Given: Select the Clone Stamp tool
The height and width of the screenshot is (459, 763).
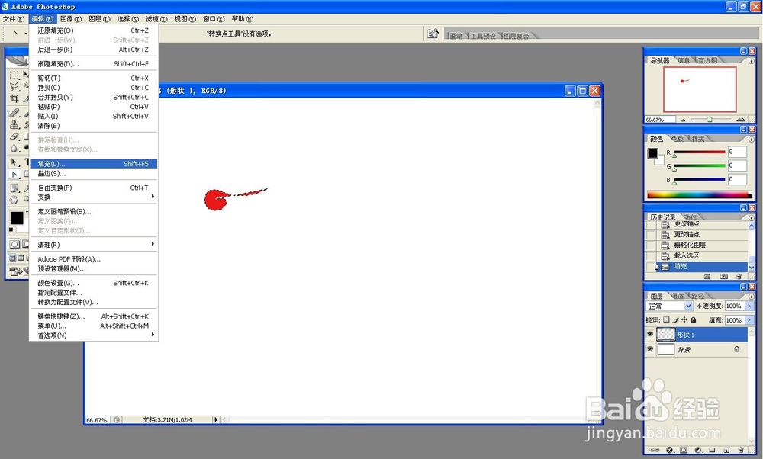Looking at the screenshot, I should [14, 124].
